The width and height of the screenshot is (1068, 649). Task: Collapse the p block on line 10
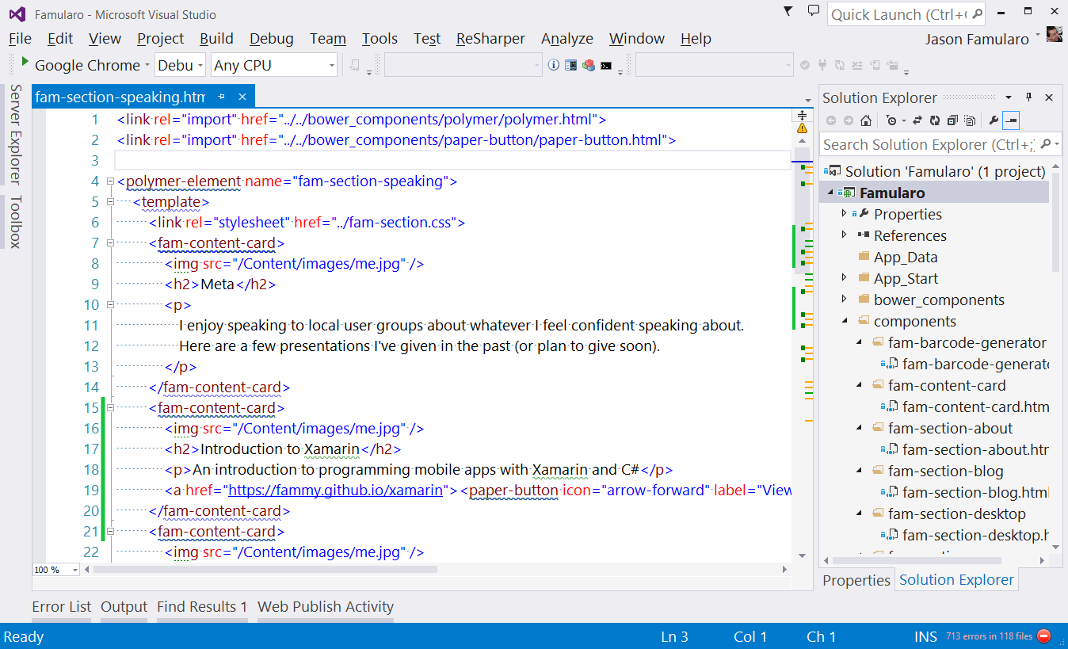(x=110, y=305)
